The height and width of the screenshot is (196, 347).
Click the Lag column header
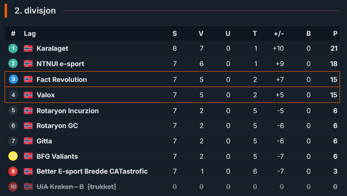point(30,34)
